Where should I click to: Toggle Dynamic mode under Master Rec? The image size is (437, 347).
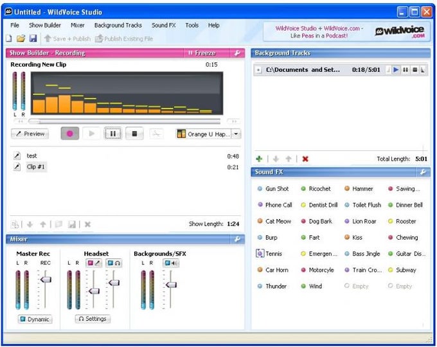tap(35, 319)
